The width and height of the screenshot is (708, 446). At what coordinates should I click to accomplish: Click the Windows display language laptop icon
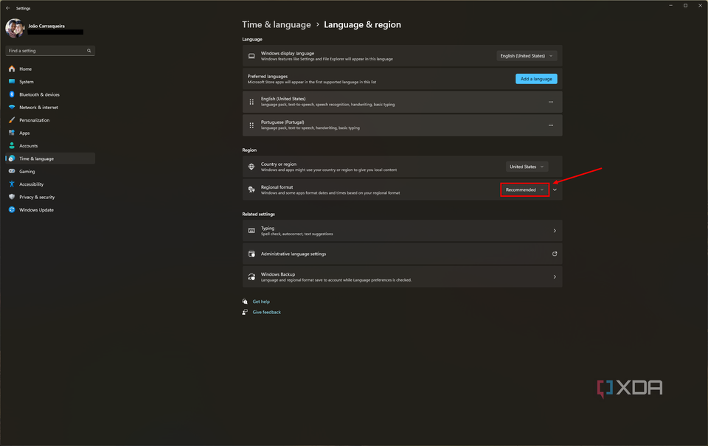coord(251,56)
